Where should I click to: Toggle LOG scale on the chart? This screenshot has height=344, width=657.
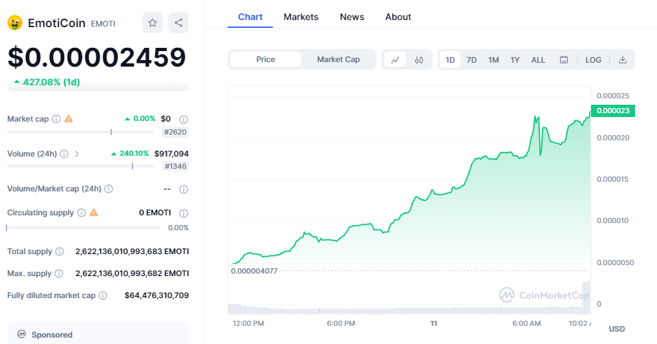click(x=594, y=59)
